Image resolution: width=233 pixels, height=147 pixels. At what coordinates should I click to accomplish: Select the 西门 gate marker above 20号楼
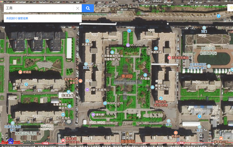204,28
